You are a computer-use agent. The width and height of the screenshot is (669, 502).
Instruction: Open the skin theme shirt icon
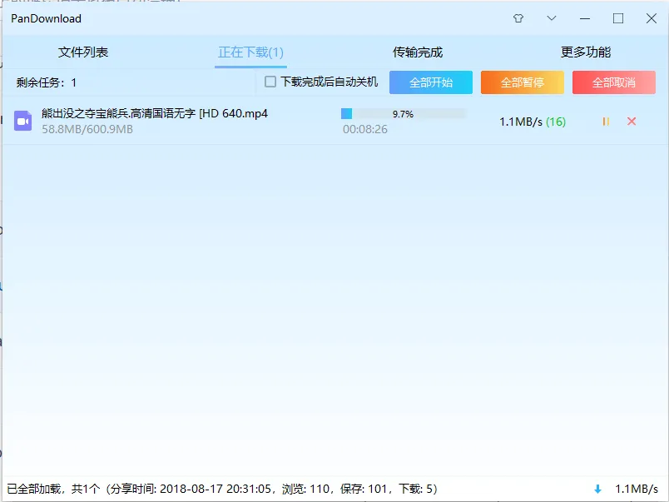[x=518, y=18]
